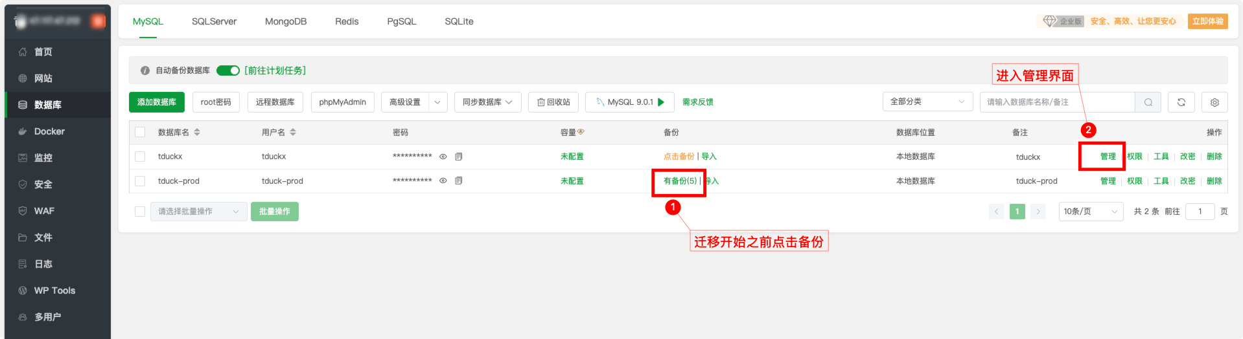The width and height of the screenshot is (1243, 339).
Task: Click the 批量操作 button
Action: tap(275, 212)
